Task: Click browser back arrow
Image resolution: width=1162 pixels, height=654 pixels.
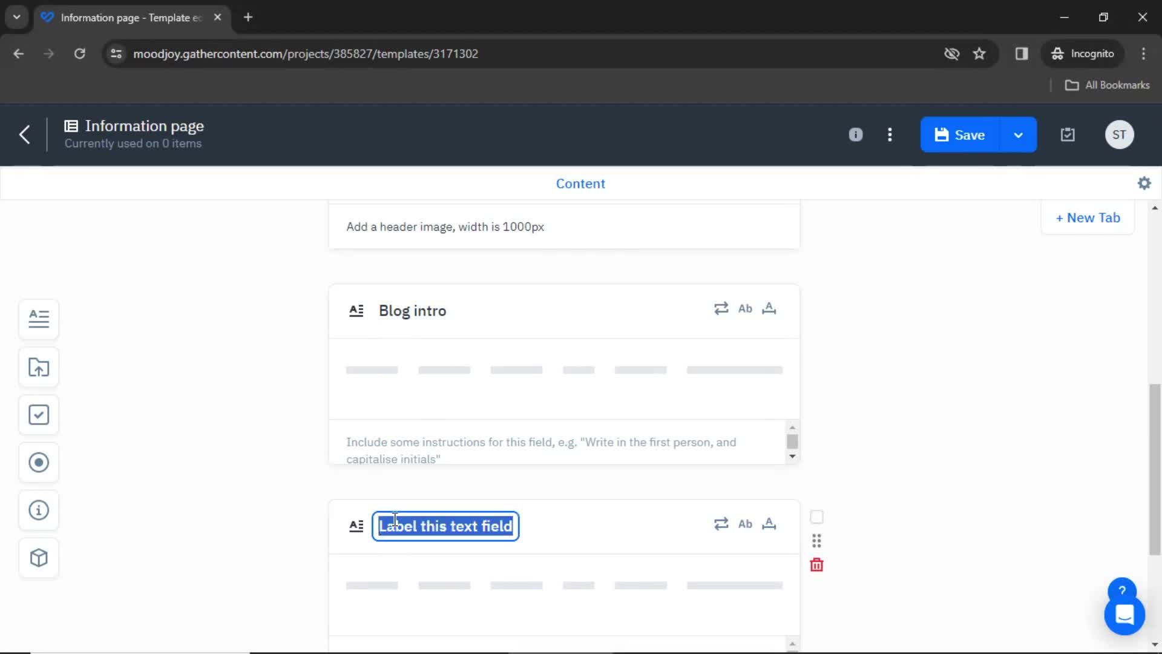Action: (x=19, y=54)
